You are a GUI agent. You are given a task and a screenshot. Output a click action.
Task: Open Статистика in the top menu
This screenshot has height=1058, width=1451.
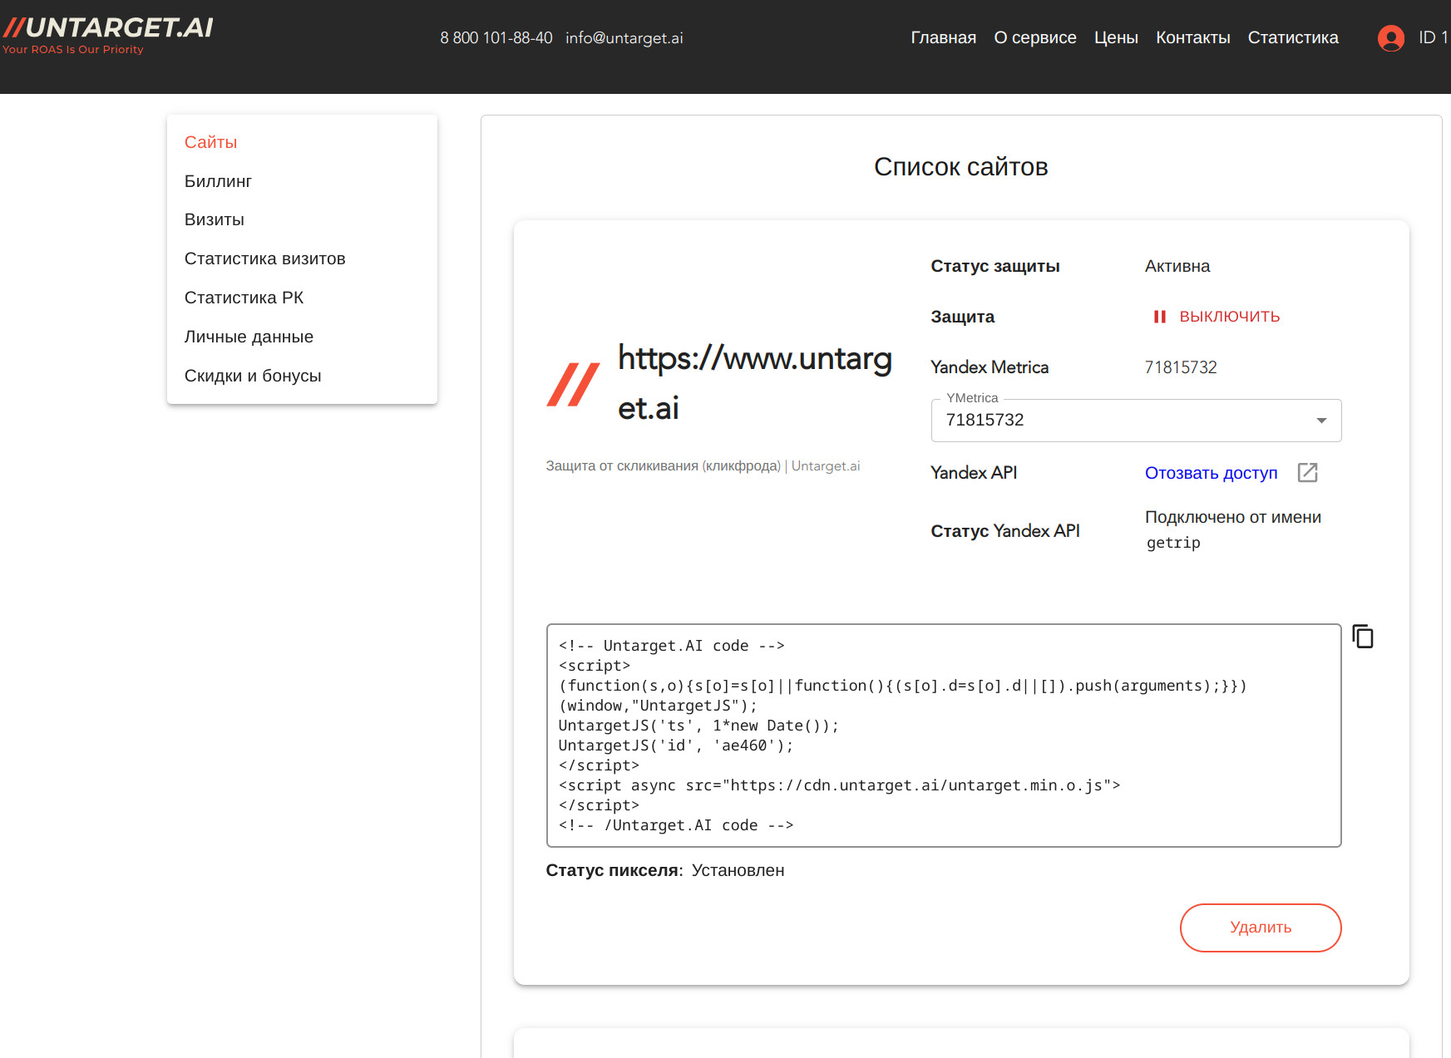coord(1293,37)
